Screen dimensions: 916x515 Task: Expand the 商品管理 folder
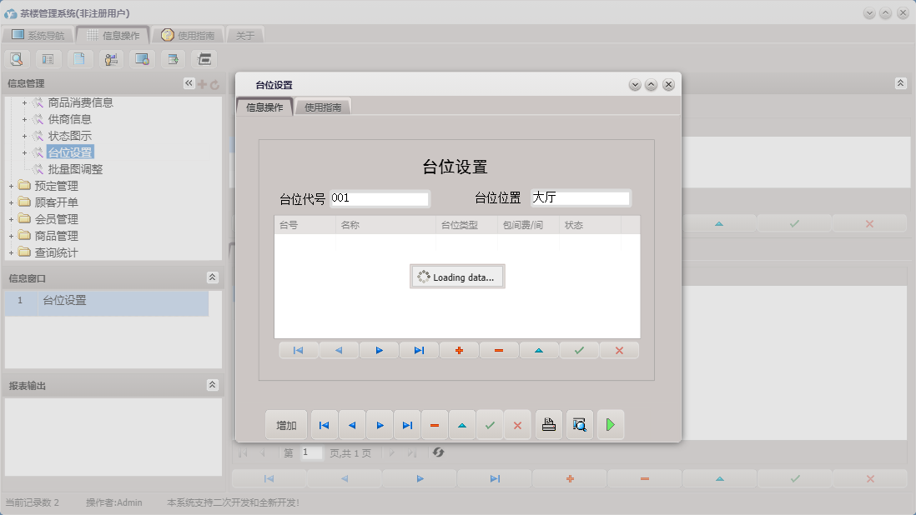tap(11, 236)
